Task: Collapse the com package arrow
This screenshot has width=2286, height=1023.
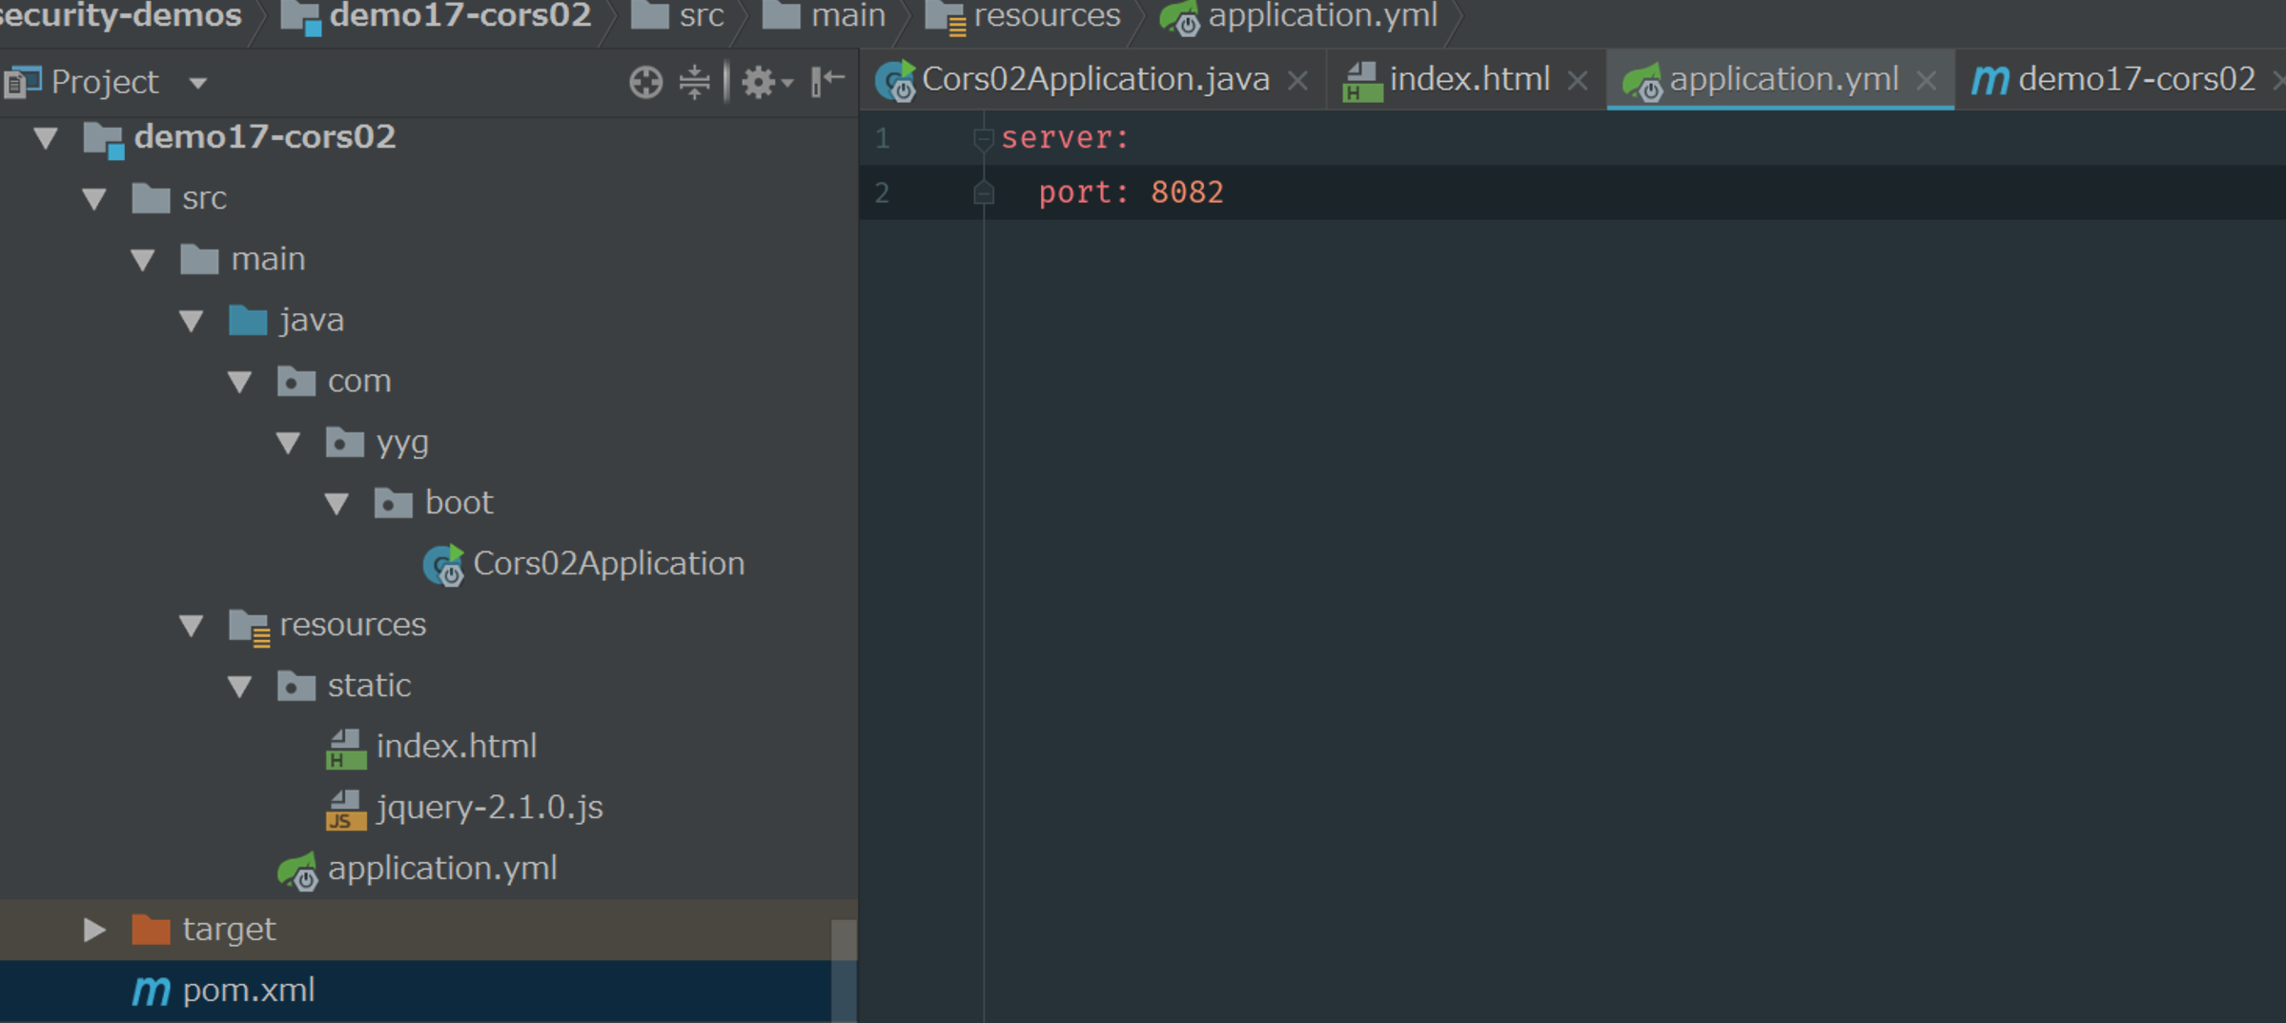Action: [240, 382]
